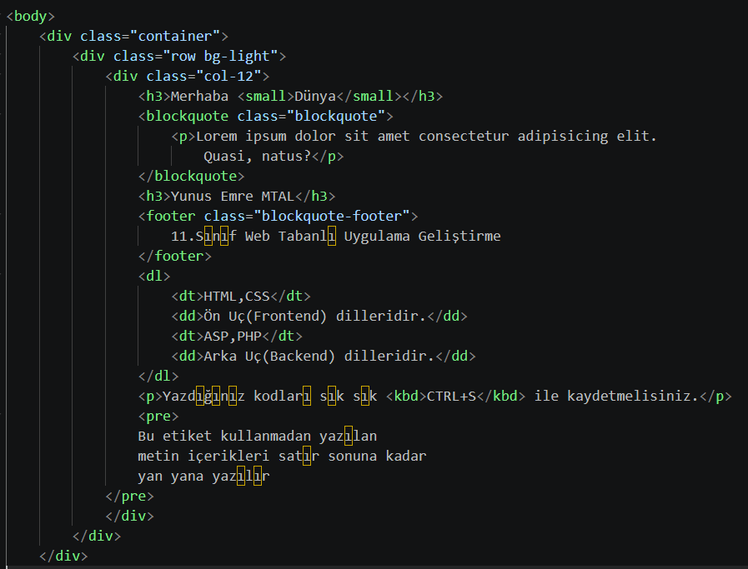Click the "metin içerikleri" line in the pre block

[282, 456]
